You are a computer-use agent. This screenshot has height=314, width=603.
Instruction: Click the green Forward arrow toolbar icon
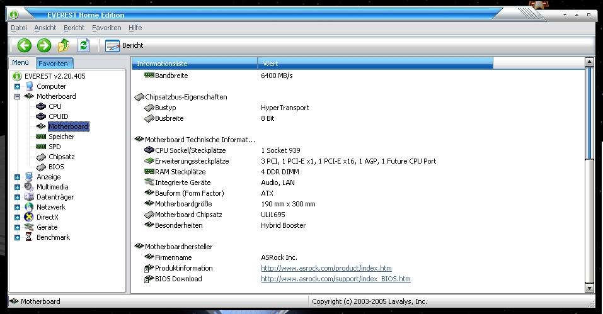coord(43,45)
